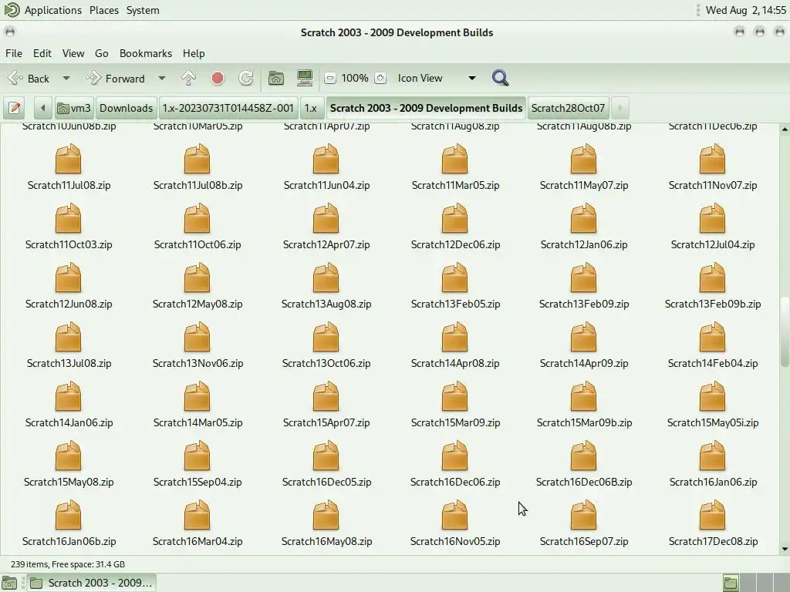Select the Scratch12Jul04.zip archive icon
The height and width of the screenshot is (592, 790).
712,218
